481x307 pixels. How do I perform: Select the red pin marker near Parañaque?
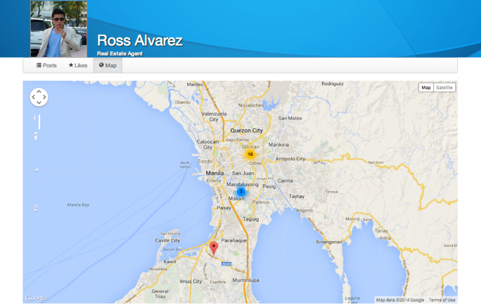coord(214,248)
